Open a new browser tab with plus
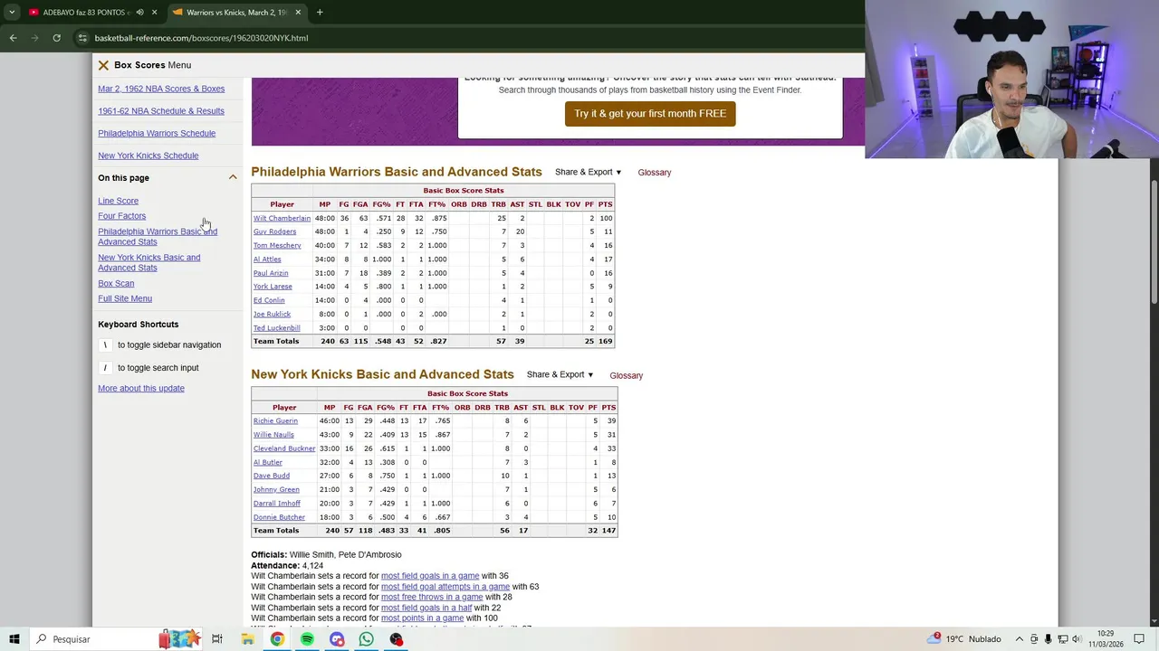This screenshot has width=1159, height=651. click(320, 12)
